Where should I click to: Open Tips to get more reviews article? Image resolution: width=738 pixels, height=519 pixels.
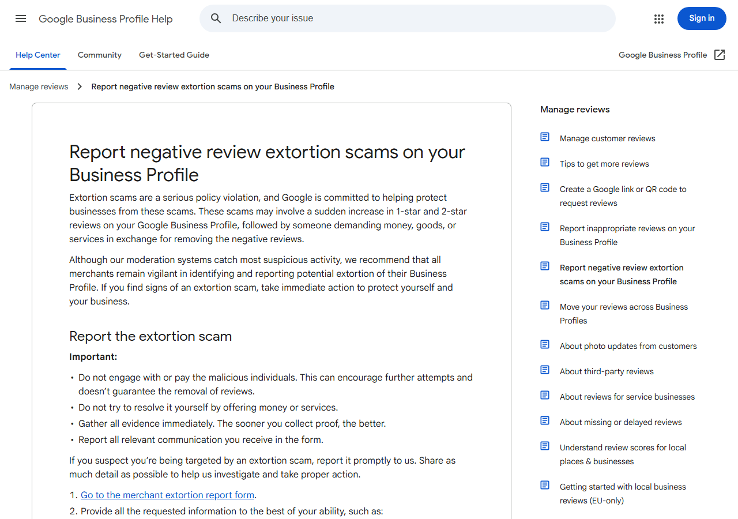(x=604, y=164)
